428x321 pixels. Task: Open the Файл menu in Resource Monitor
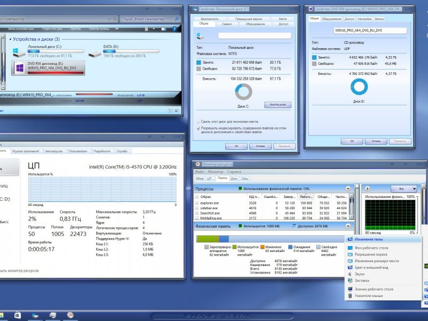coord(200,172)
